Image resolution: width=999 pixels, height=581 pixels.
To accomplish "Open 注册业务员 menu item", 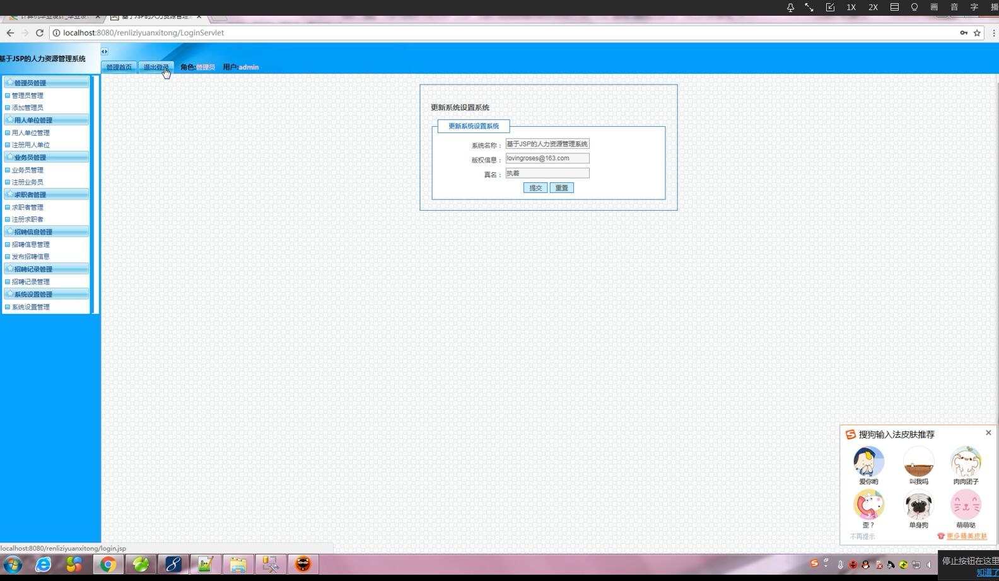I will pyautogui.click(x=28, y=182).
